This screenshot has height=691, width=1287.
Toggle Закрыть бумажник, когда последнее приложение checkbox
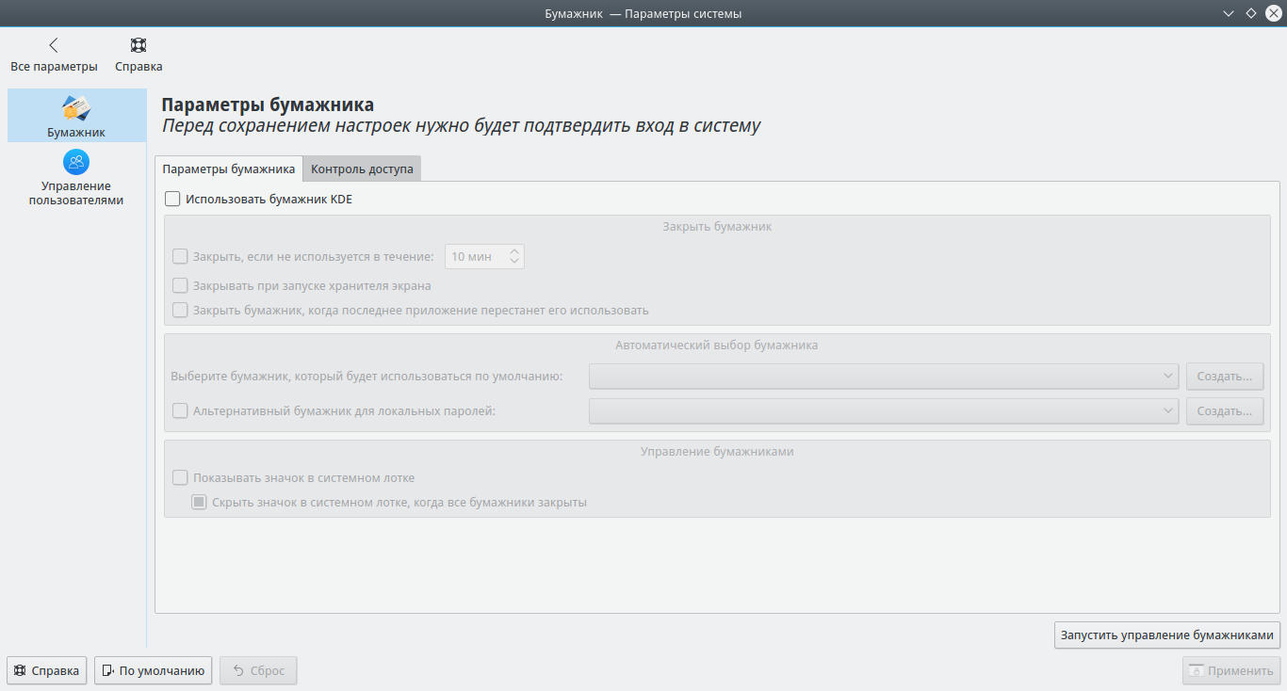tap(180, 310)
